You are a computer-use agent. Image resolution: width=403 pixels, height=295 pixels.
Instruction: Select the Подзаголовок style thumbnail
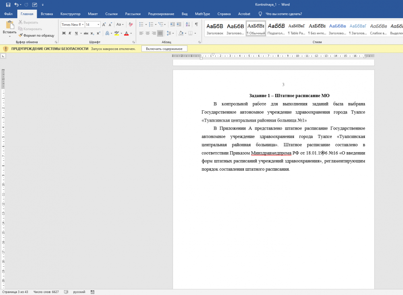pyautogui.click(x=276, y=28)
